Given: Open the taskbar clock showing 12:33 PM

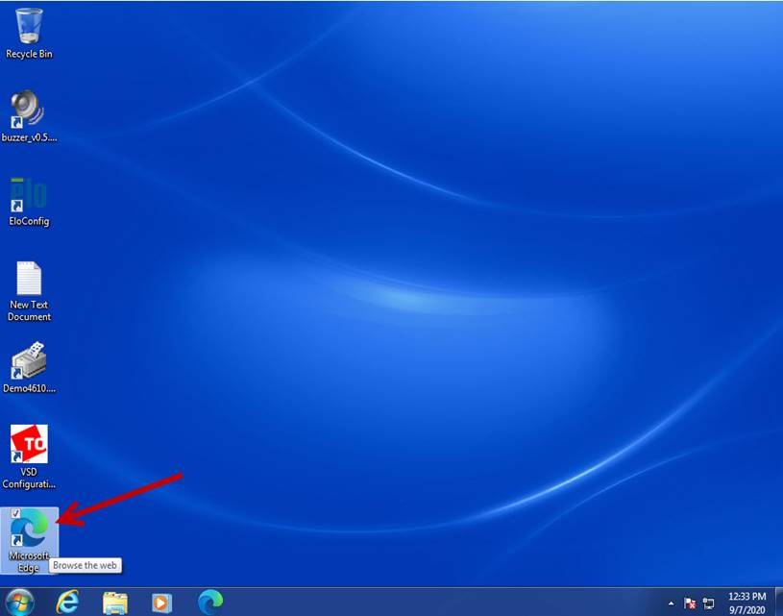Looking at the screenshot, I should [746, 603].
